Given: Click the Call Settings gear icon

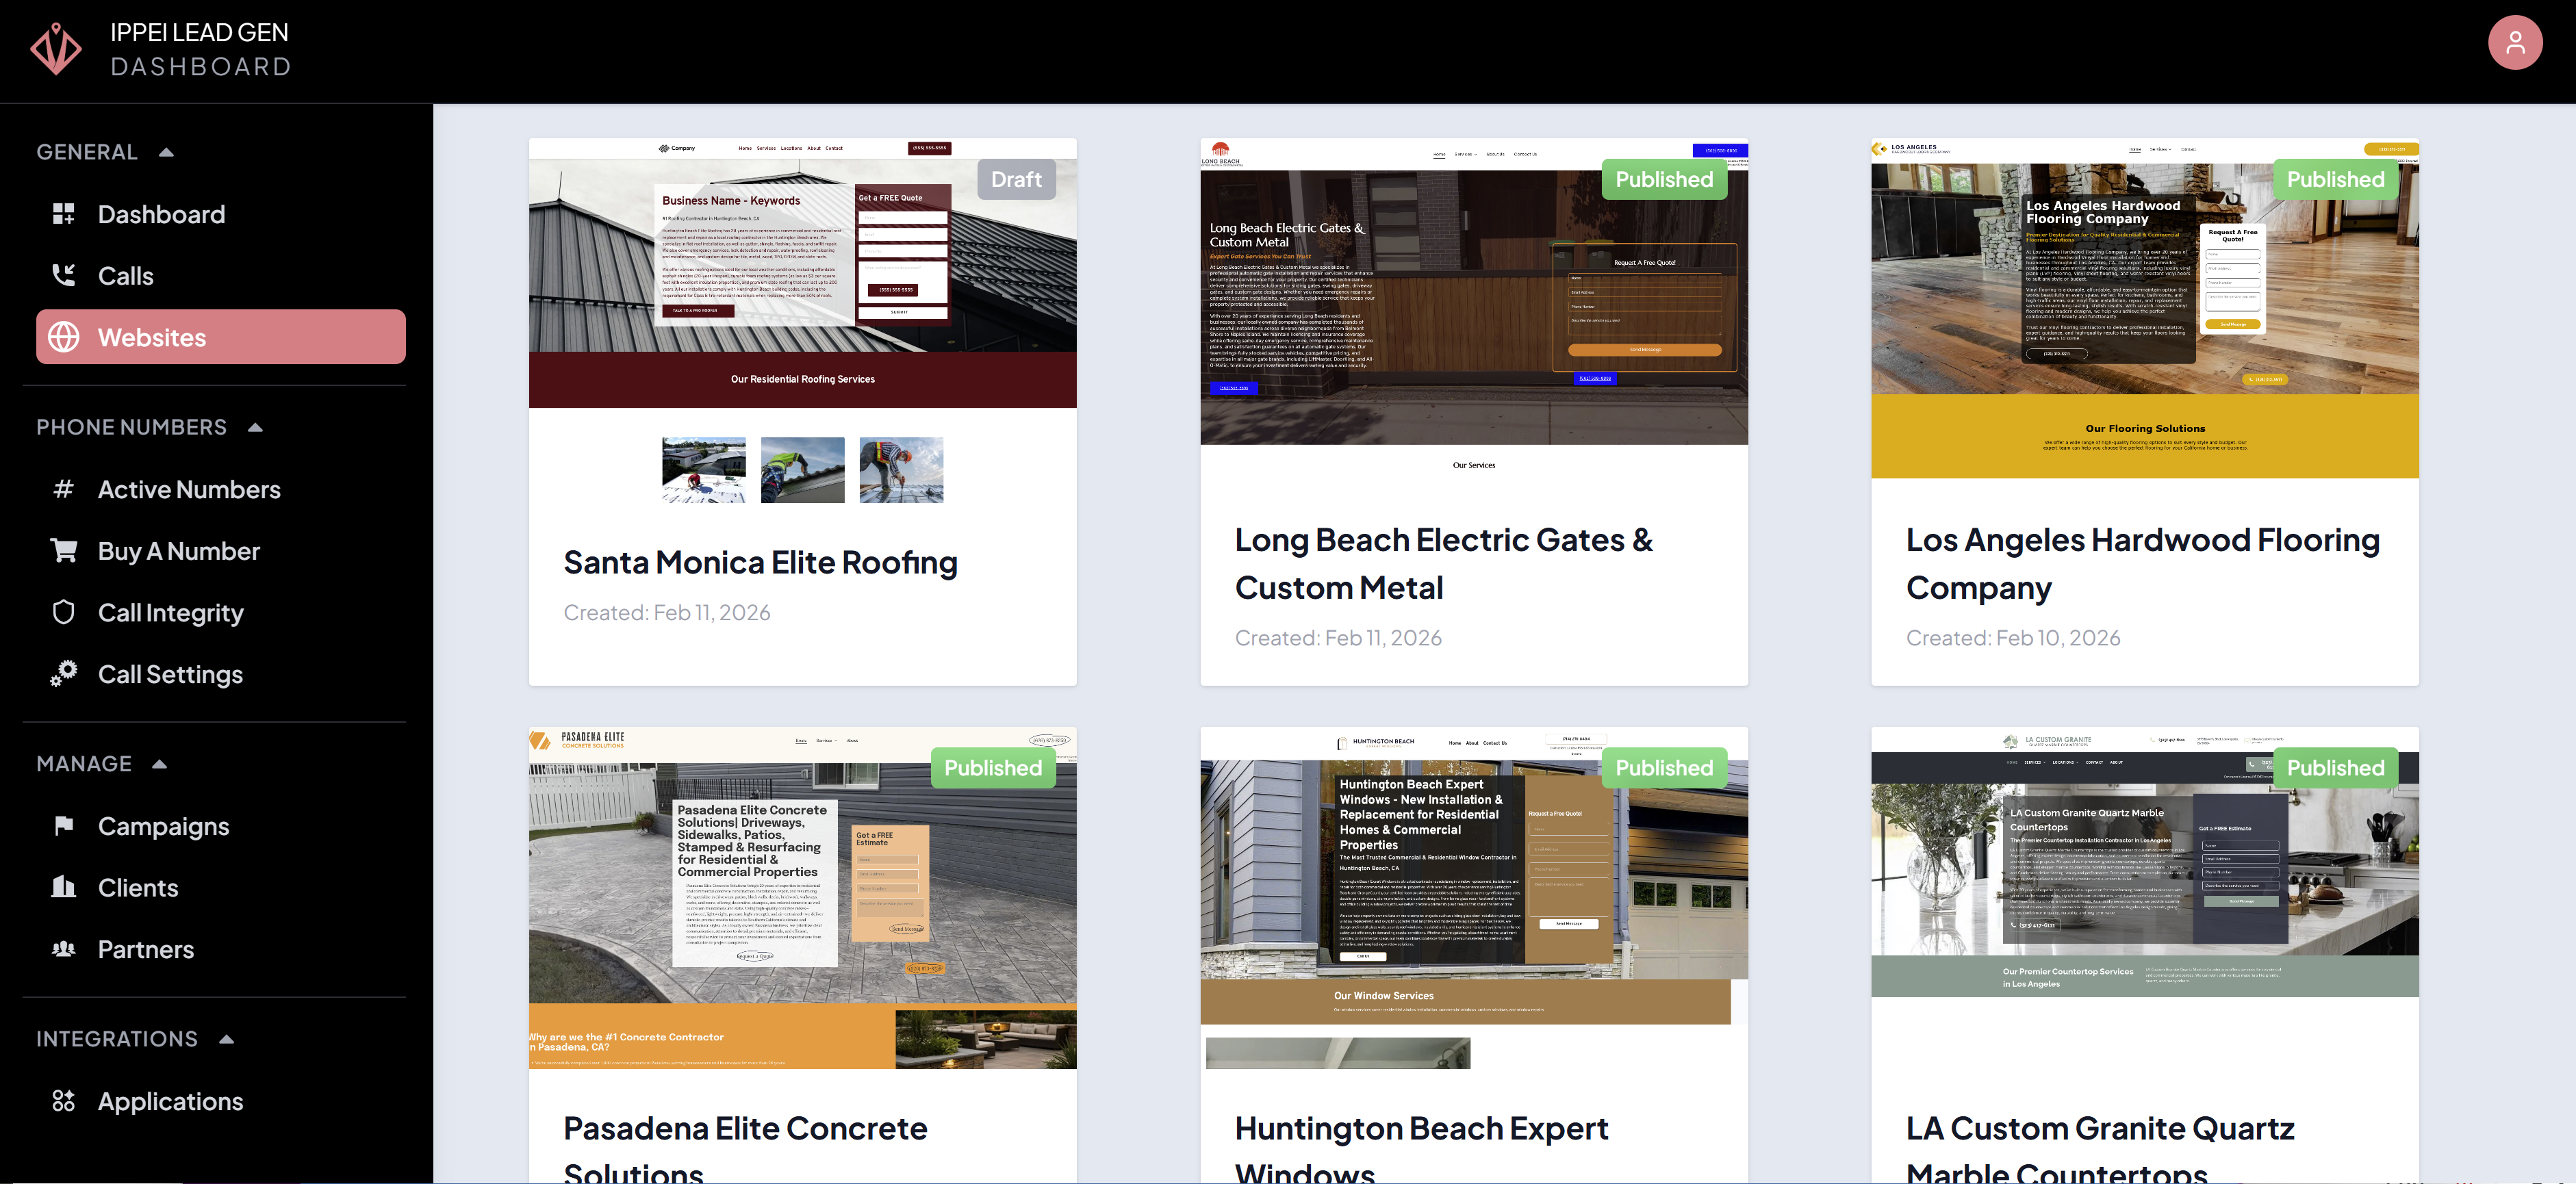Looking at the screenshot, I should coord(64,673).
